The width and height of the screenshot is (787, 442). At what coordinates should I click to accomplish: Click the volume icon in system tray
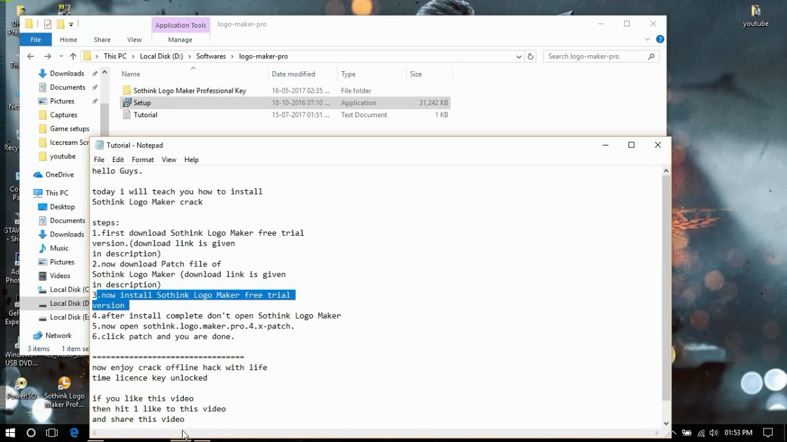pyautogui.click(x=714, y=433)
